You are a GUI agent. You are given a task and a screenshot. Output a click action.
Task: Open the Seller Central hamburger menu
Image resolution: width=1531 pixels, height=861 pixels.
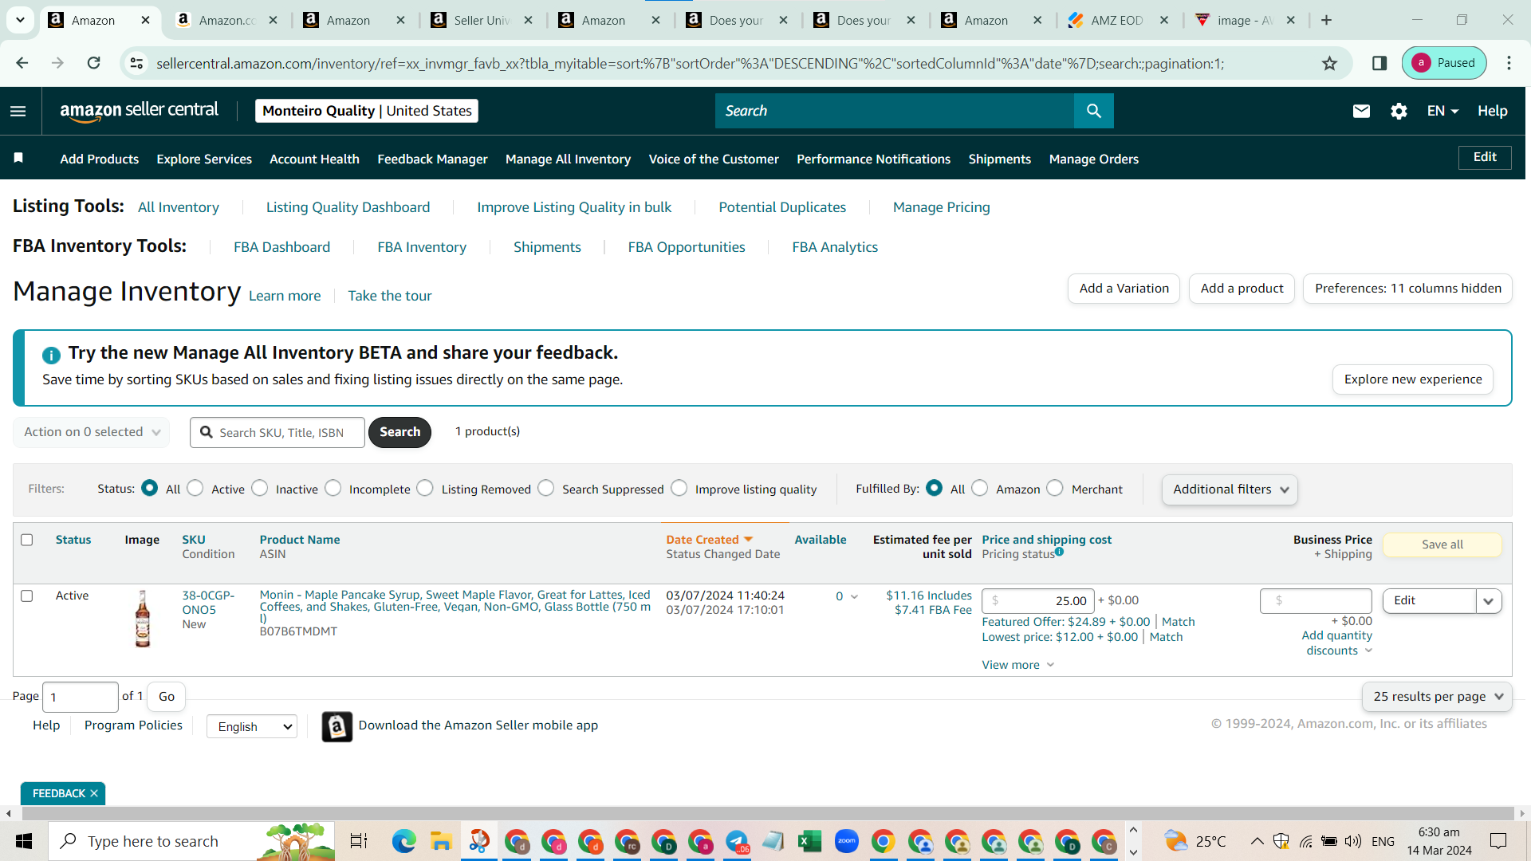point(18,111)
